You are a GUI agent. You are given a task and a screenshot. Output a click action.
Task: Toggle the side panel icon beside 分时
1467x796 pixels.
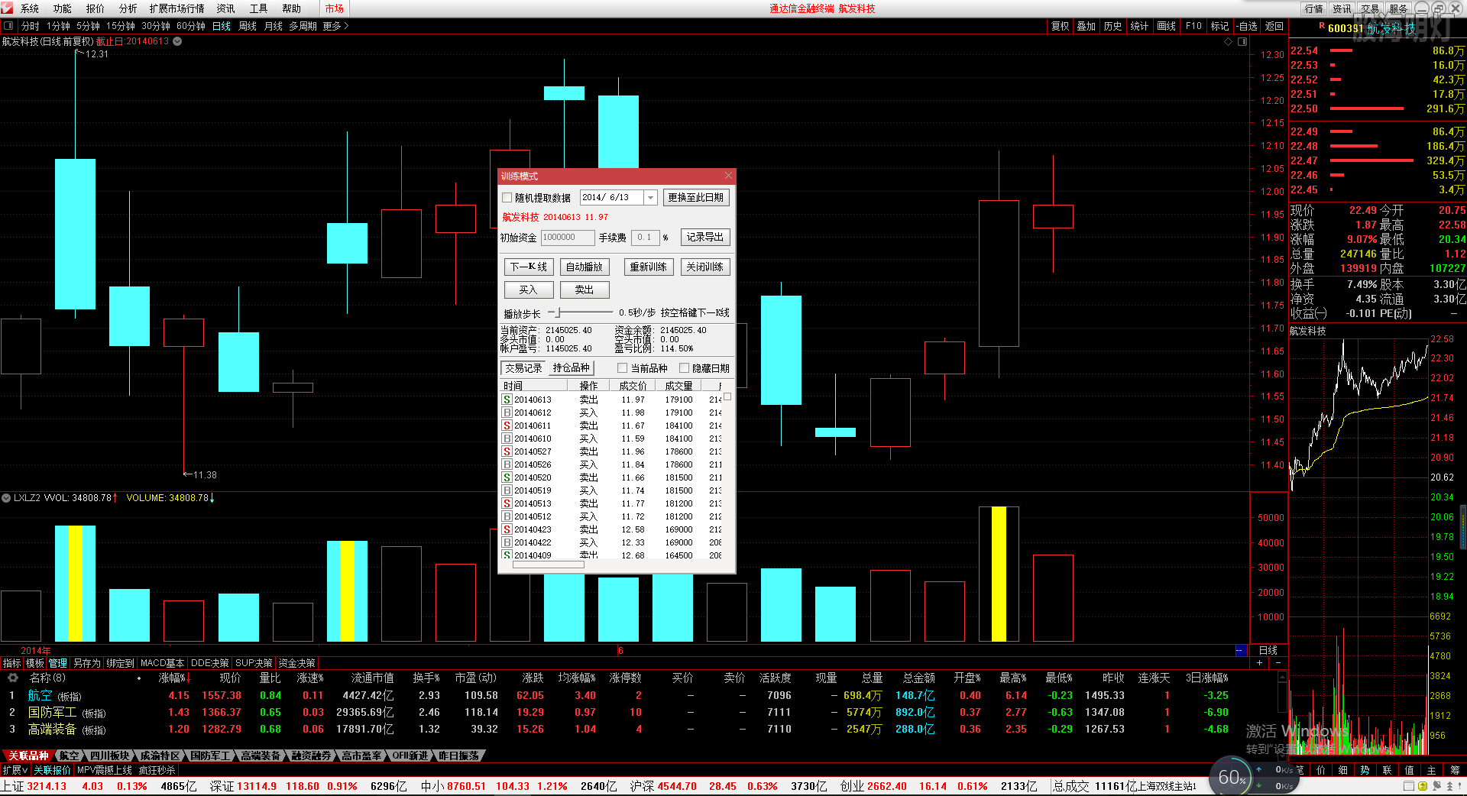coord(8,26)
